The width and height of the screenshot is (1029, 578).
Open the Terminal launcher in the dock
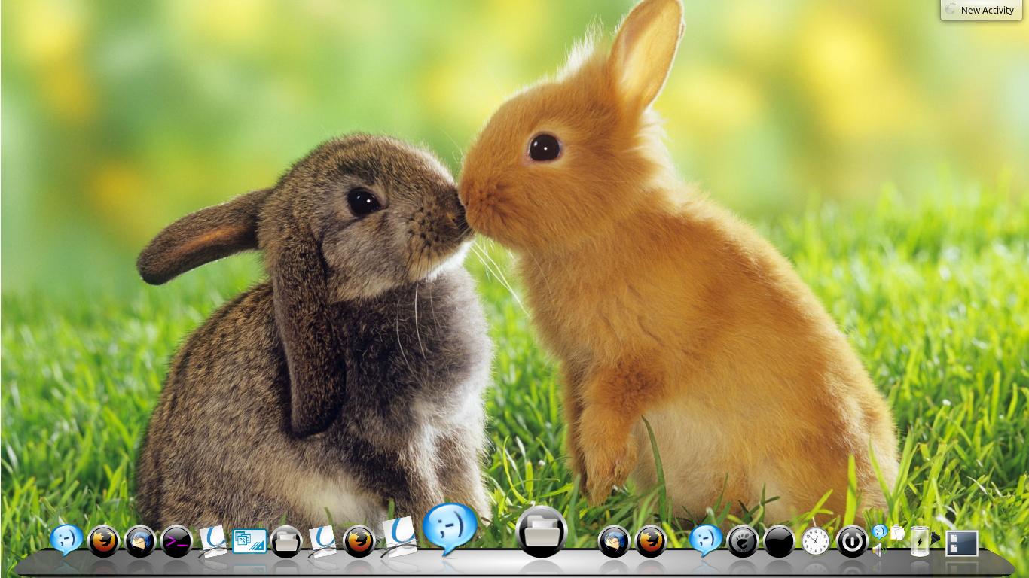coord(177,541)
